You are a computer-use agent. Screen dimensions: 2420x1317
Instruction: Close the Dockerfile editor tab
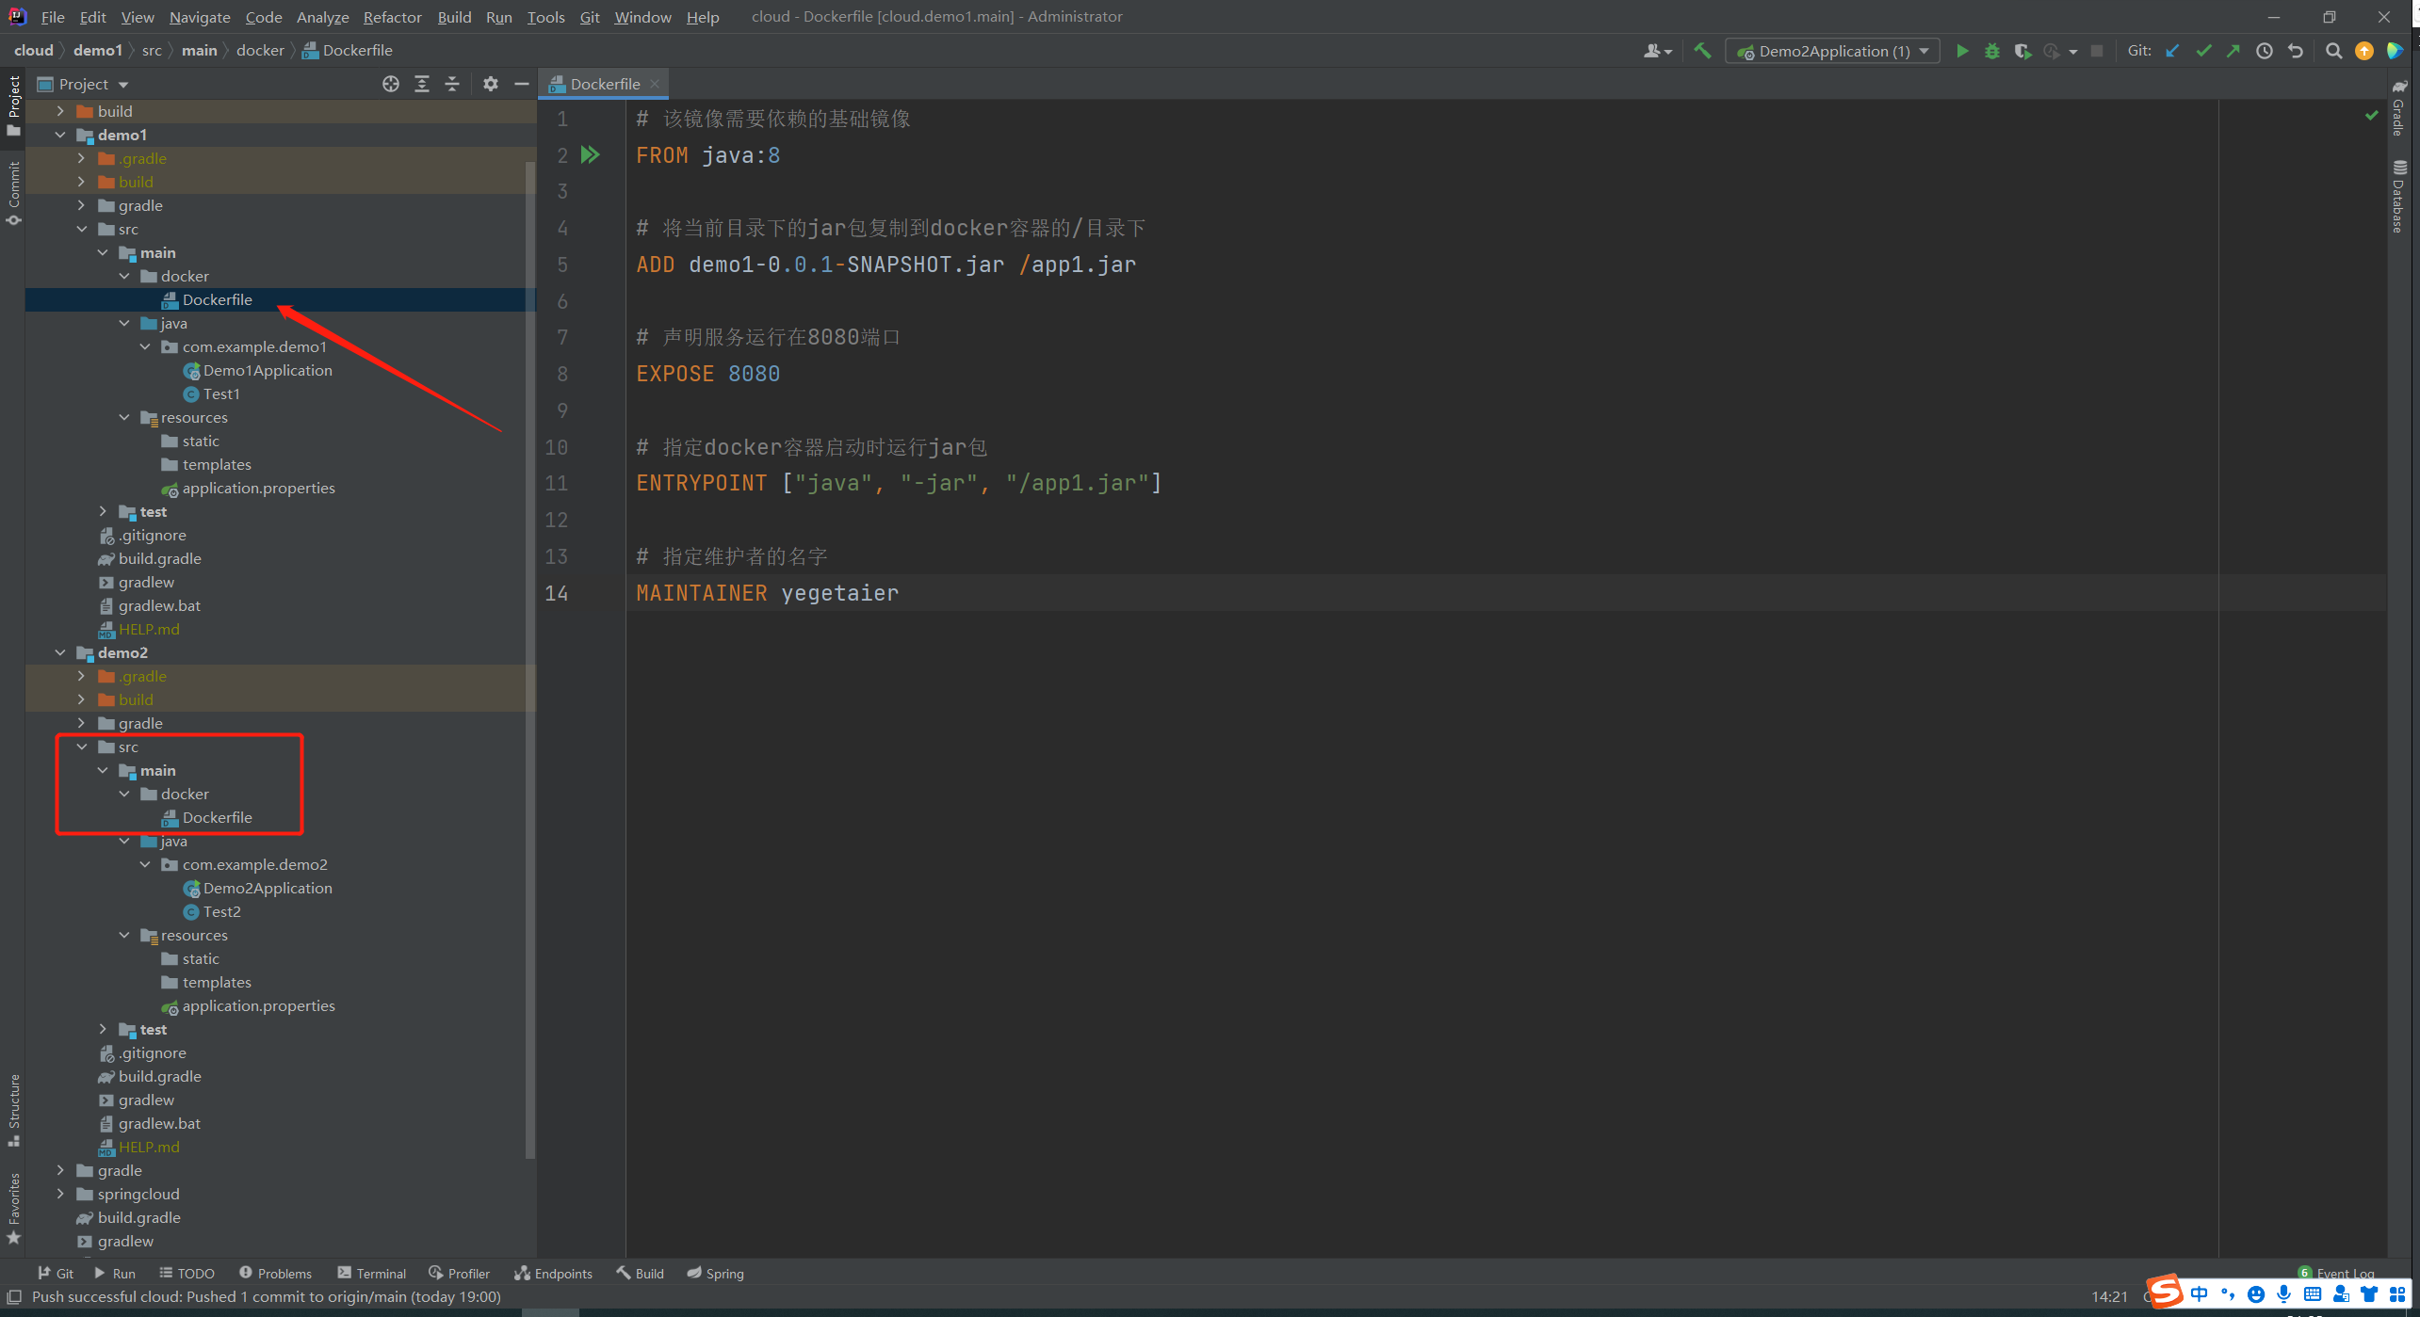[x=655, y=84]
